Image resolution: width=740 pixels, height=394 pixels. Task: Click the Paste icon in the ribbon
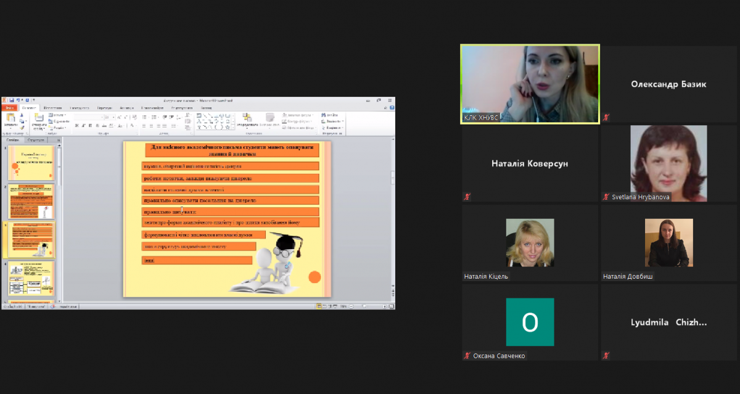tap(10, 117)
